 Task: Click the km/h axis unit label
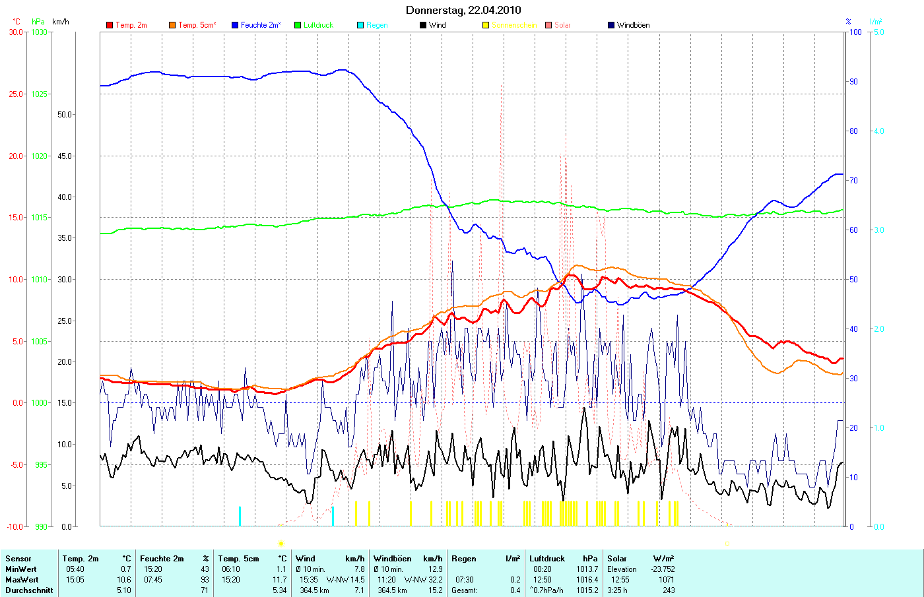tap(61, 22)
